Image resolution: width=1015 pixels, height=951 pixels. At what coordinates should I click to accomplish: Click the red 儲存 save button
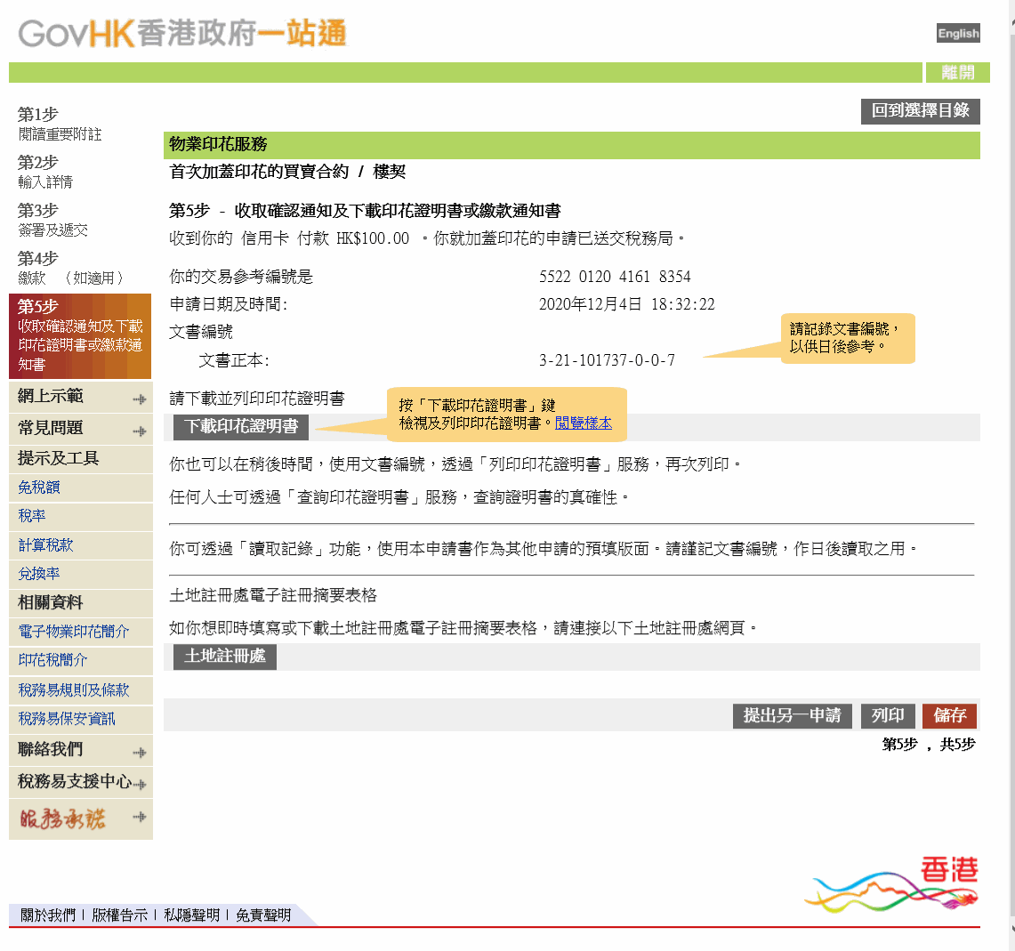tap(950, 715)
